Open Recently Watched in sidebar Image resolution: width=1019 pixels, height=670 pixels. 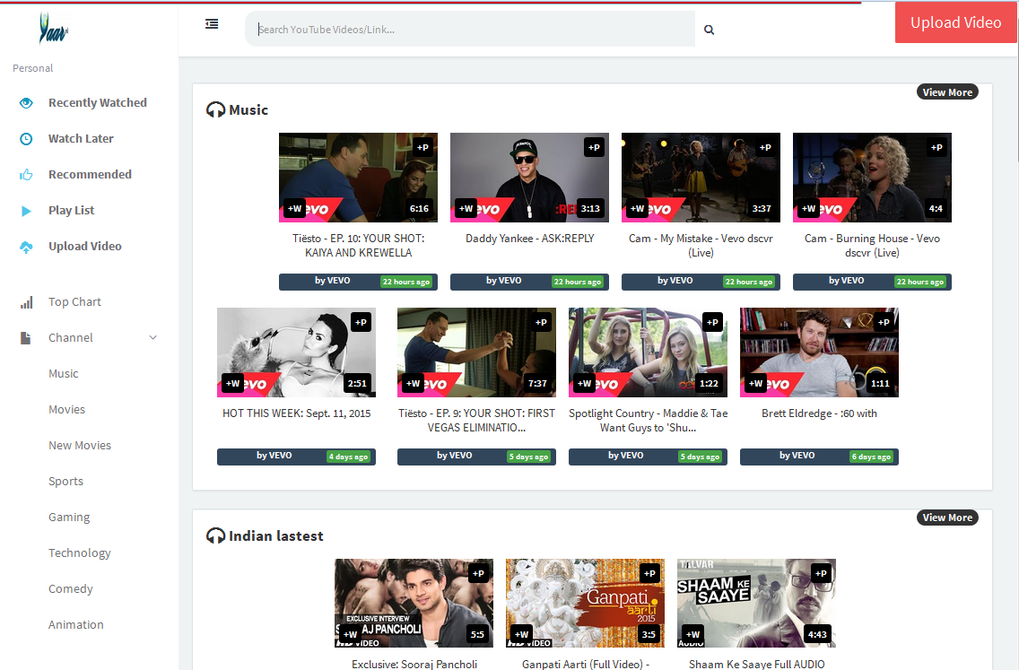click(98, 102)
